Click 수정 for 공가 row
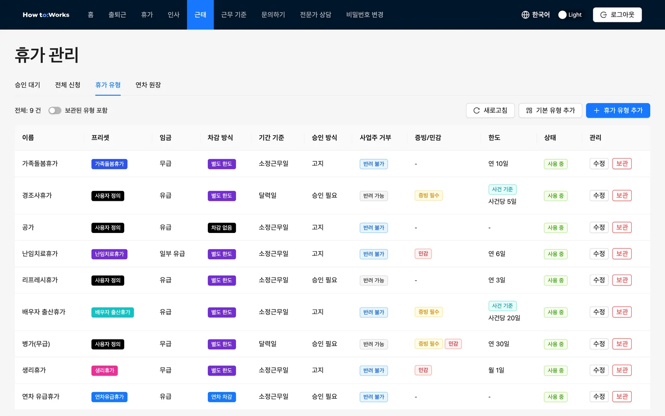This screenshot has width=665, height=416. click(599, 228)
